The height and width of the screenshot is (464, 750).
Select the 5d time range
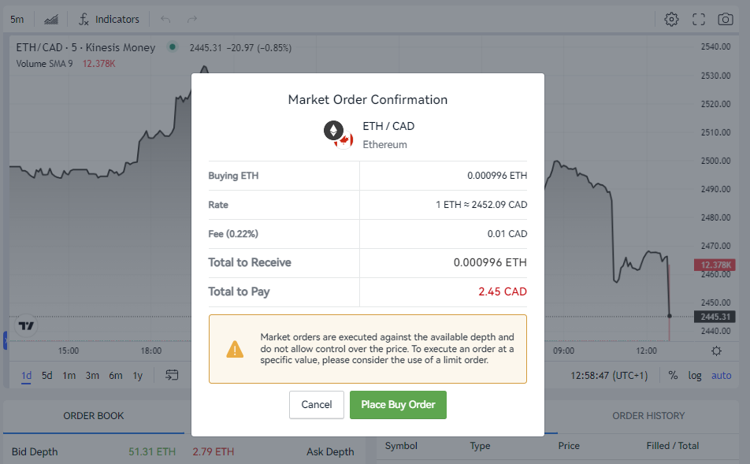pyautogui.click(x=47, y=376)
